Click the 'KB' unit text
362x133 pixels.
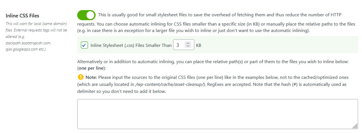click(x=198, y=45)
